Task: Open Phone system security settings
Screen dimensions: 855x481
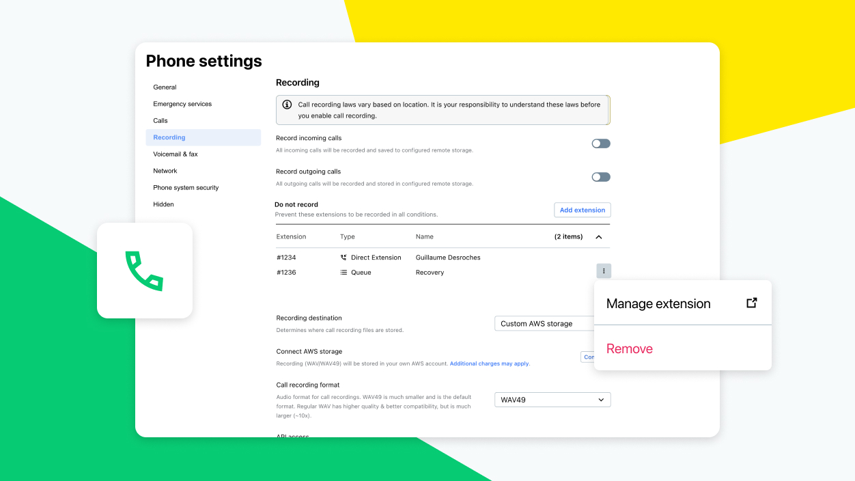Action: pyautogui.click(x=186, y=188)
